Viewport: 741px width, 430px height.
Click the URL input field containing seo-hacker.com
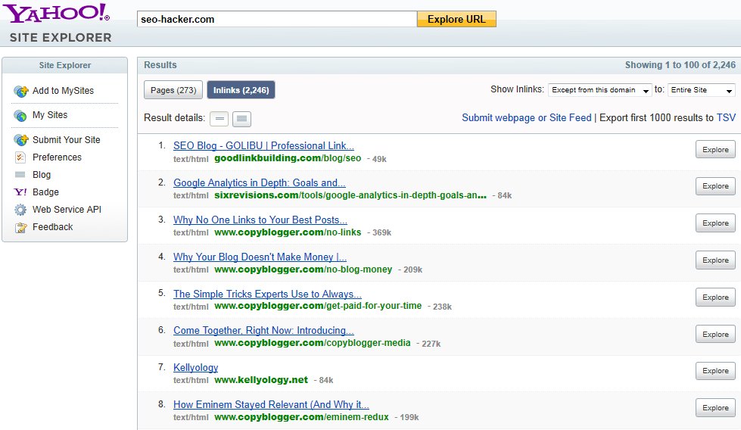tap(276, 19)
